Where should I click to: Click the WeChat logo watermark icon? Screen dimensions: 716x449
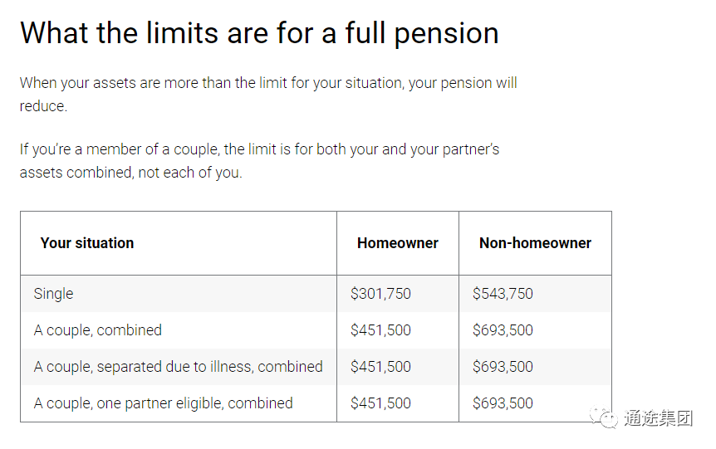click(x=603, y=417)
